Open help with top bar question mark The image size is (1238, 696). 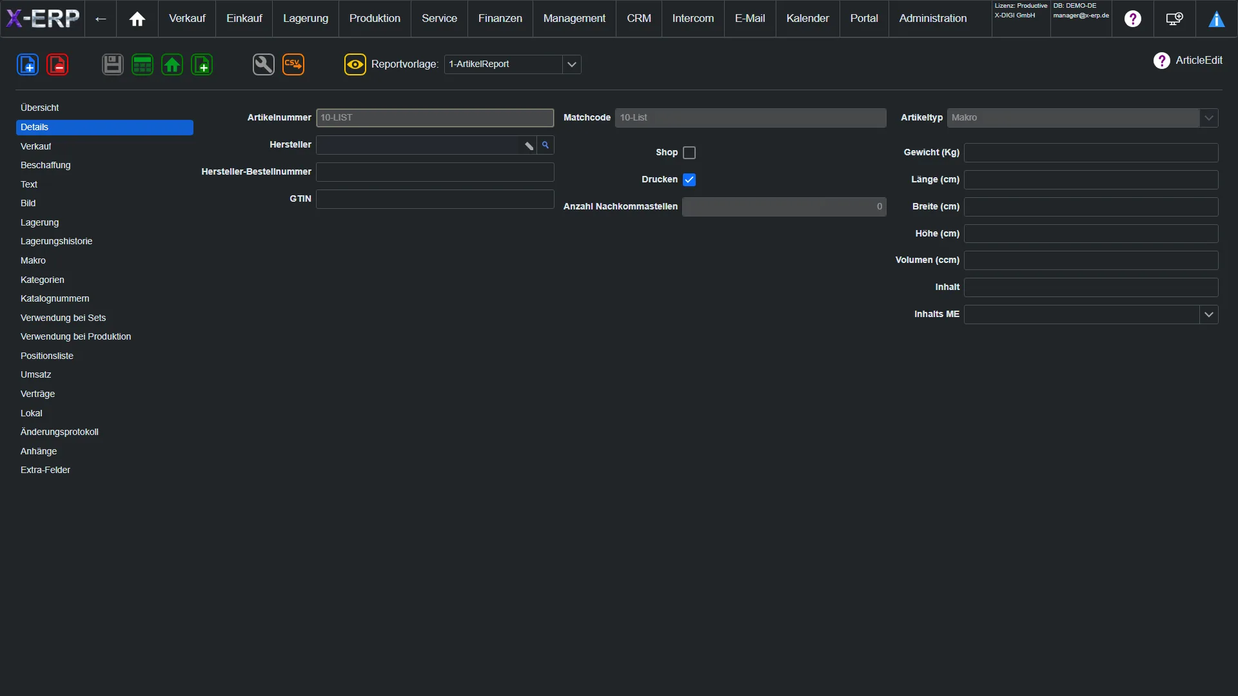click(x=1133, y=19)
